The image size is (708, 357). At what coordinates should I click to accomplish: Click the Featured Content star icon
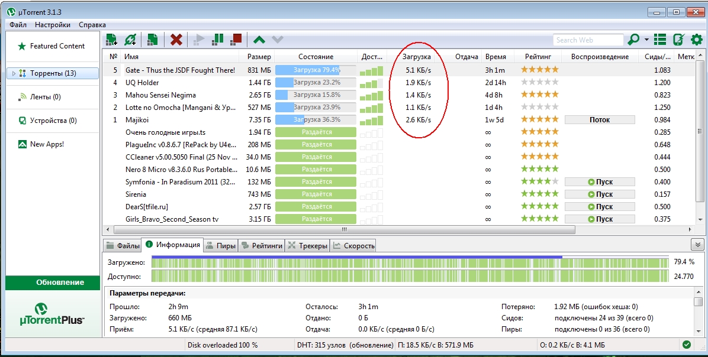[x=21, y=46]
